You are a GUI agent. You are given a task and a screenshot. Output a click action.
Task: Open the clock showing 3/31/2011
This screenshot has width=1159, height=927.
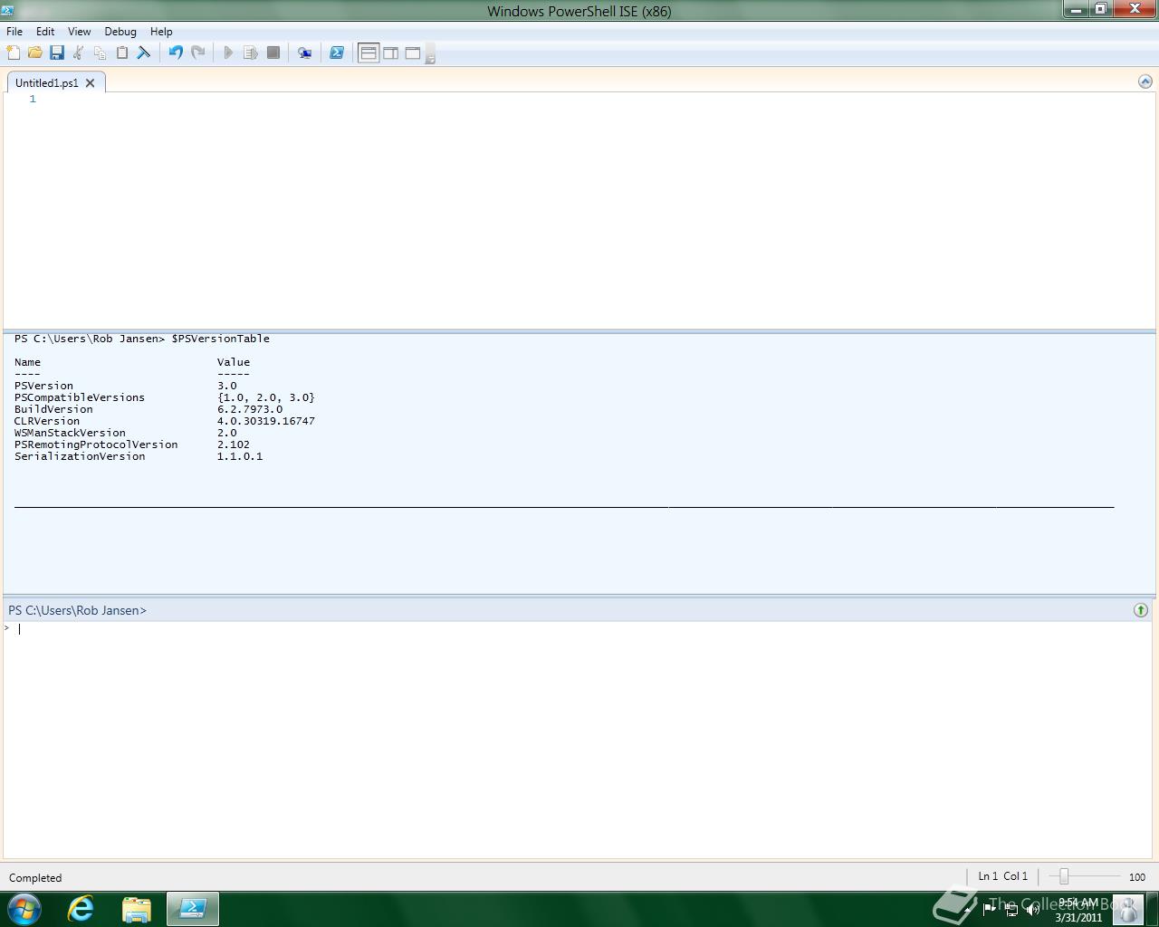(x=1078, y=910)
